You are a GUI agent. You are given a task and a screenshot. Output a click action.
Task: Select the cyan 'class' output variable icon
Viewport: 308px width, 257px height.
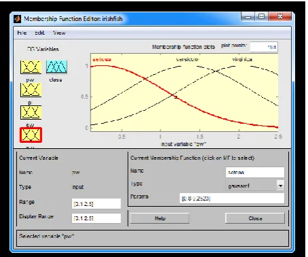pos(56,67)
